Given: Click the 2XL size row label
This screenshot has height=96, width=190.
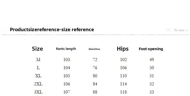Looking at the screenshot, I should 38,84.
